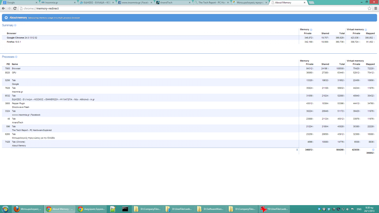This screenshot has width=379, height=213.
Task: Open the Chrome Διαχείριση Εργασιών taskbar item
Action: pyautogui.click(x=91, y=209)
